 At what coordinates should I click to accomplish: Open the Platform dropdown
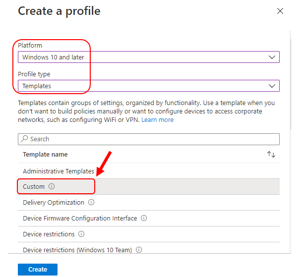pos(148,57)
